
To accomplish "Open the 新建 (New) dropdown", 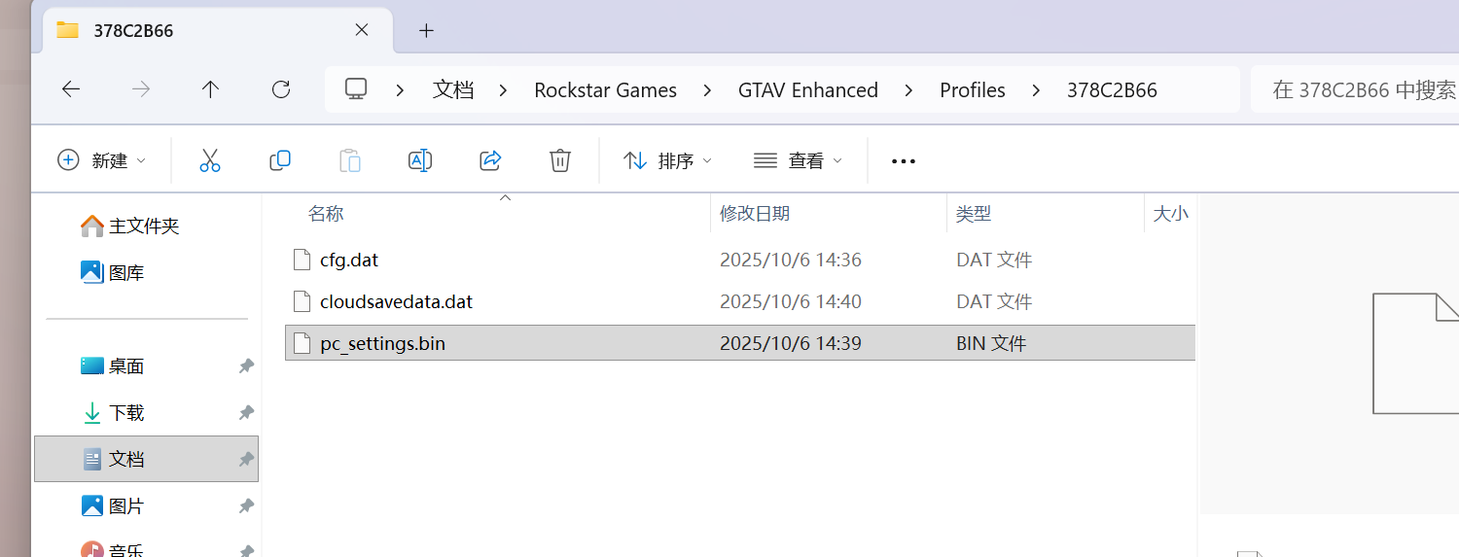I will click(x=102, y=160).
